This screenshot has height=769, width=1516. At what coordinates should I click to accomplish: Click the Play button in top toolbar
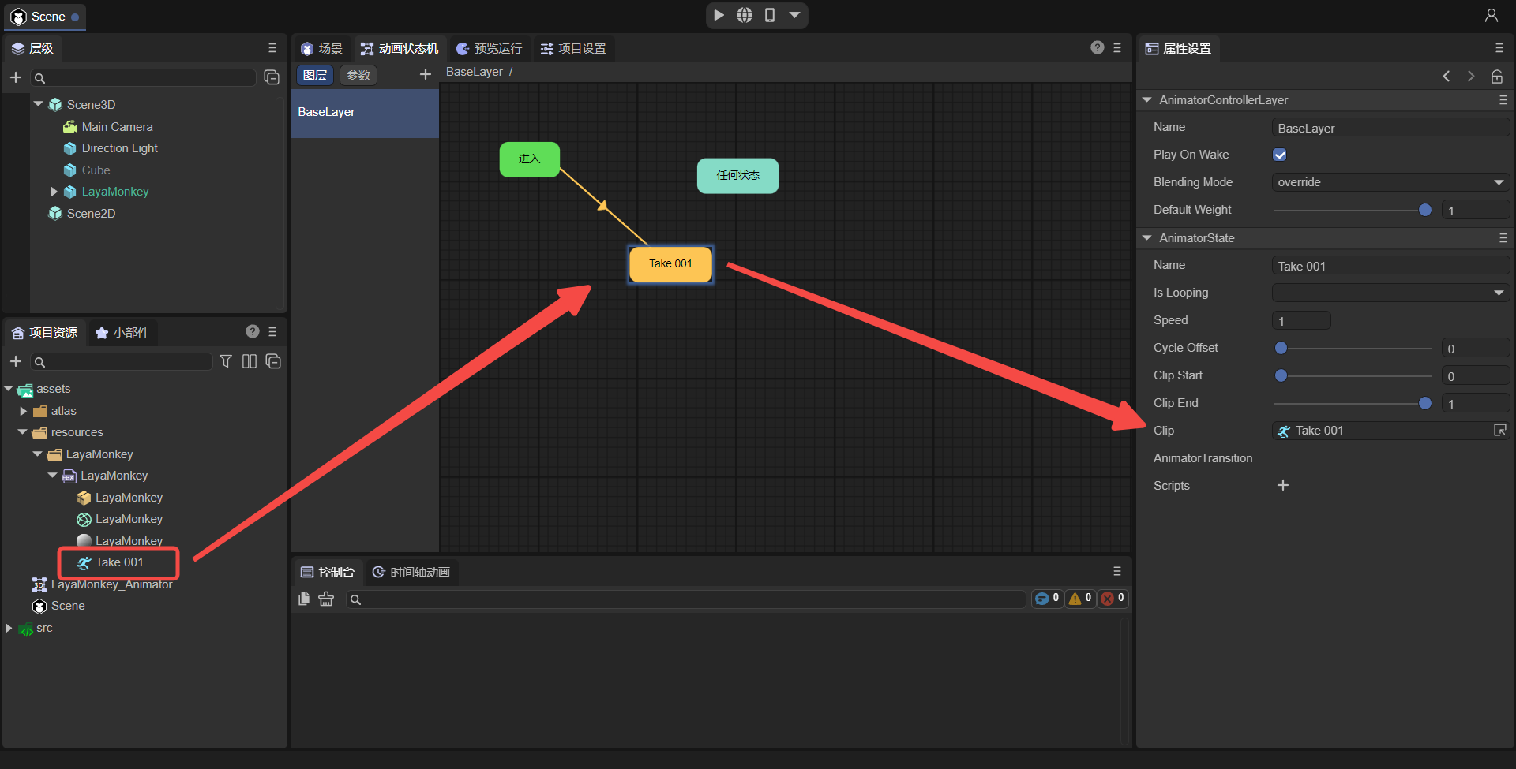(719, 15)
